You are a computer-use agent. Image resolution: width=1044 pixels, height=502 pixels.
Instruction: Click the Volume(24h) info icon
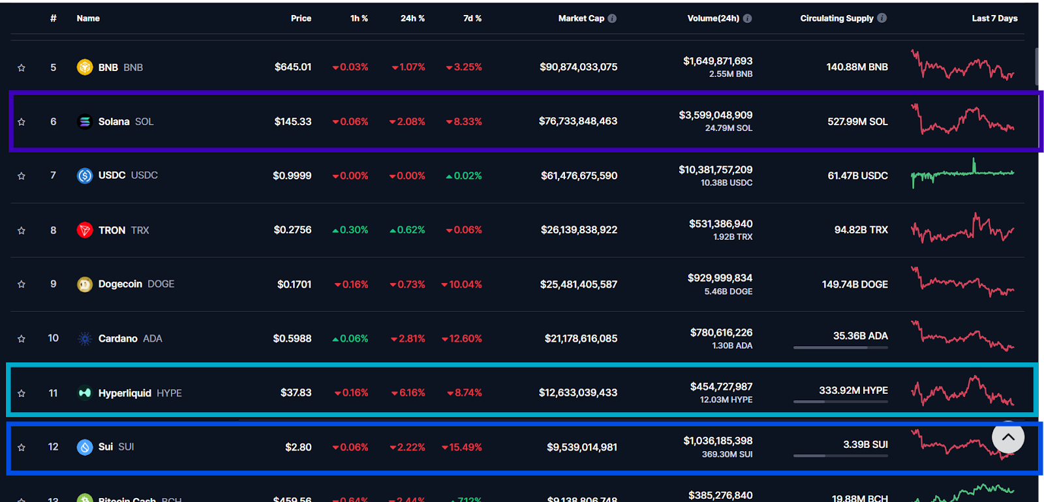click(x=748, y=18)
